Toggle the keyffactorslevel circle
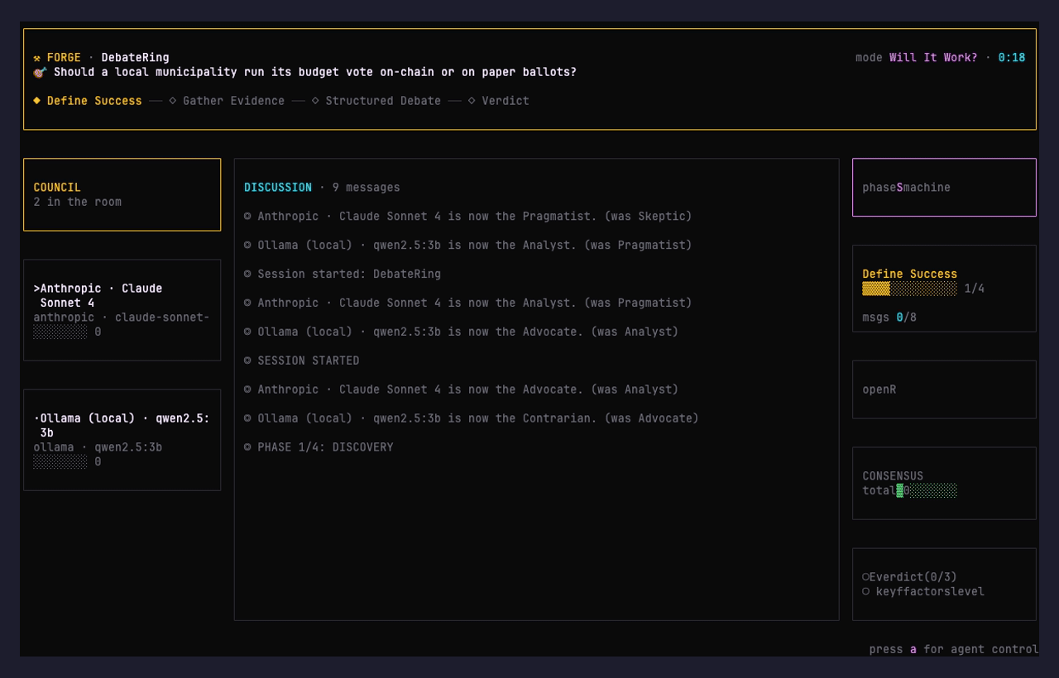Image resolution: width=1059 pixels, height=678 pixels. [x=866, y=591]
